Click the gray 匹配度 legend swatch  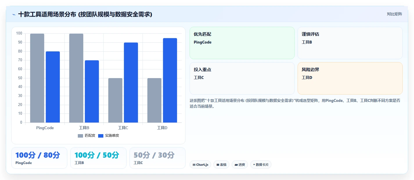80,136
